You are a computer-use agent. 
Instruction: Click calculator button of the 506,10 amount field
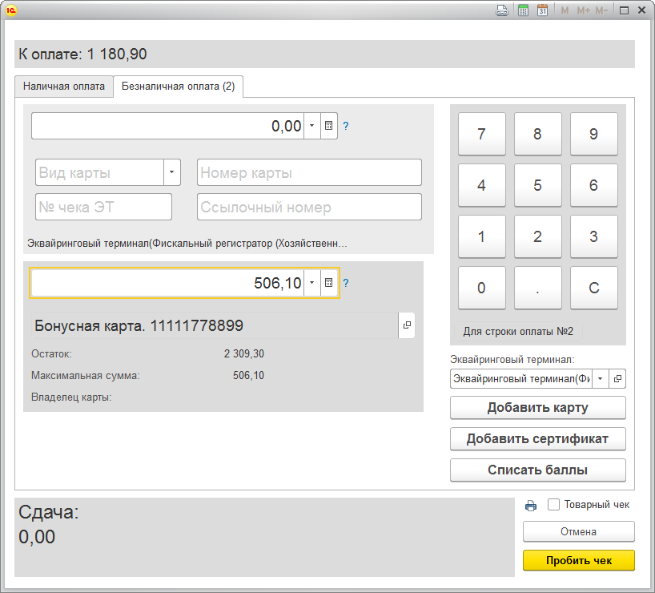point(329,283)
